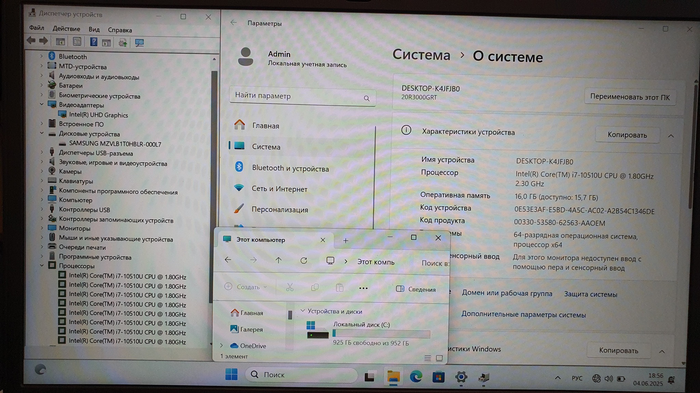The height and width of the screenshot is (393, 700).
Task: Click the See more dots in Explorer
Action: [363, 288]
